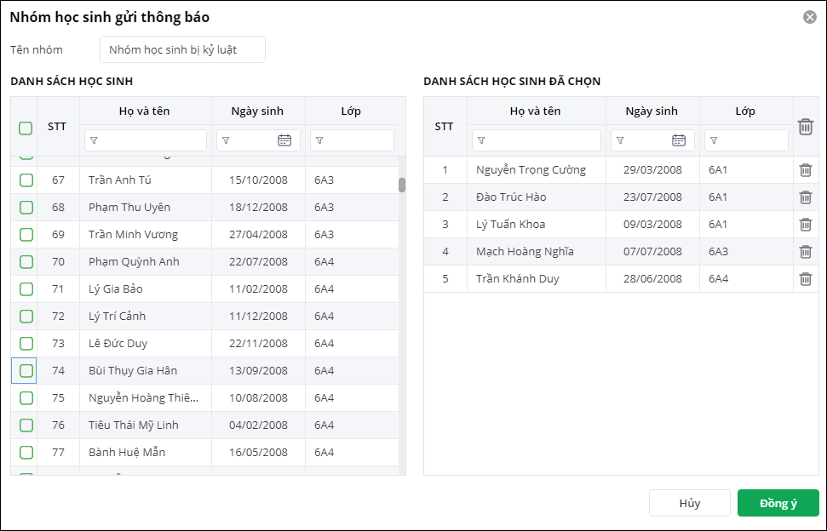Delete Nguyễn Trọng Cường from selected list
Image resolution: width=827 pixels, height=531 pixels.
point(805,170)
